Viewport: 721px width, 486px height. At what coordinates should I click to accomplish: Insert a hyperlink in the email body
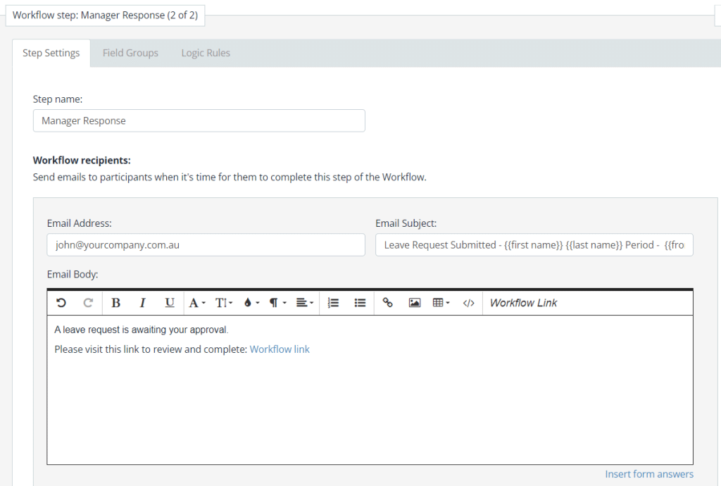tap(388, 302)
